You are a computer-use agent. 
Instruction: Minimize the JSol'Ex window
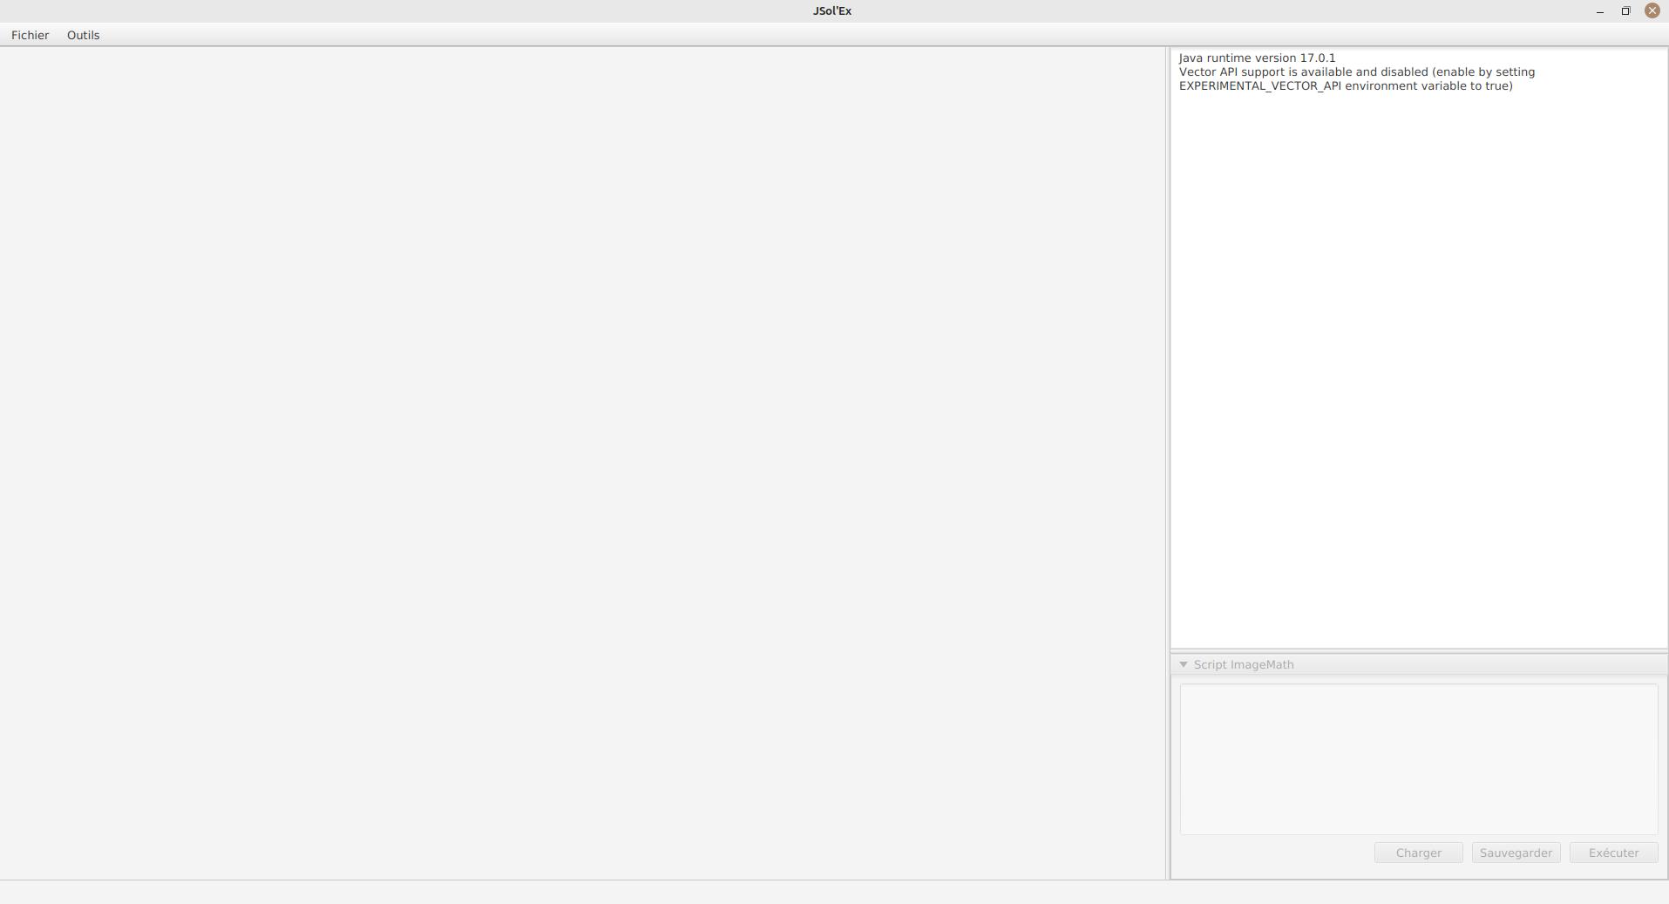click(x=1599, y=11)
